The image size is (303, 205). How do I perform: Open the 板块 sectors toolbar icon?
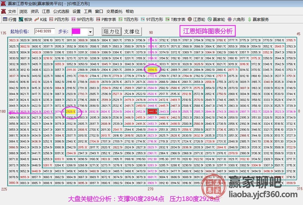(21, 19)
